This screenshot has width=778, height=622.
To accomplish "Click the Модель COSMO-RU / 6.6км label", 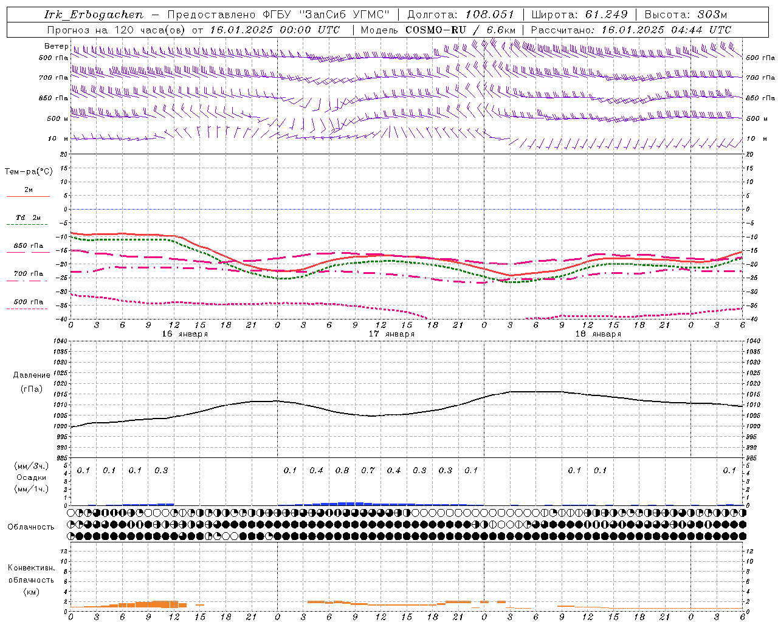I will tap(438, 30).
